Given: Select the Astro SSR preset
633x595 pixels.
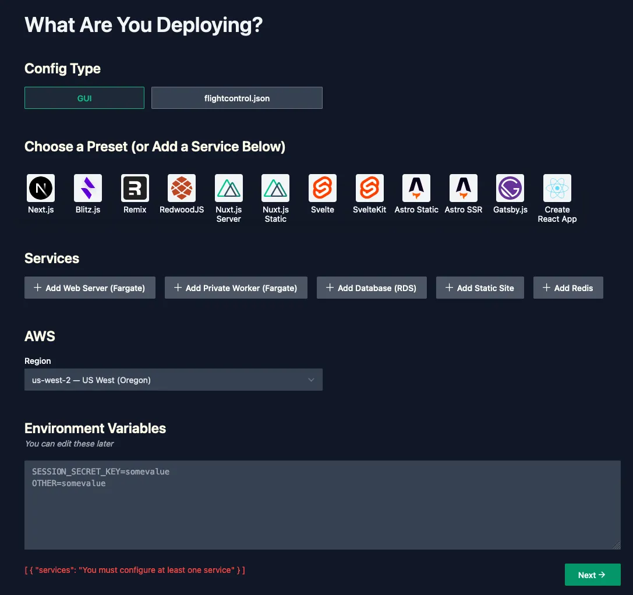Looking at the screenshot, I should point(463,187).
